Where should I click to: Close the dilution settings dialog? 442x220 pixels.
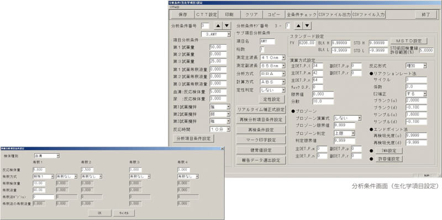(222, 148)
